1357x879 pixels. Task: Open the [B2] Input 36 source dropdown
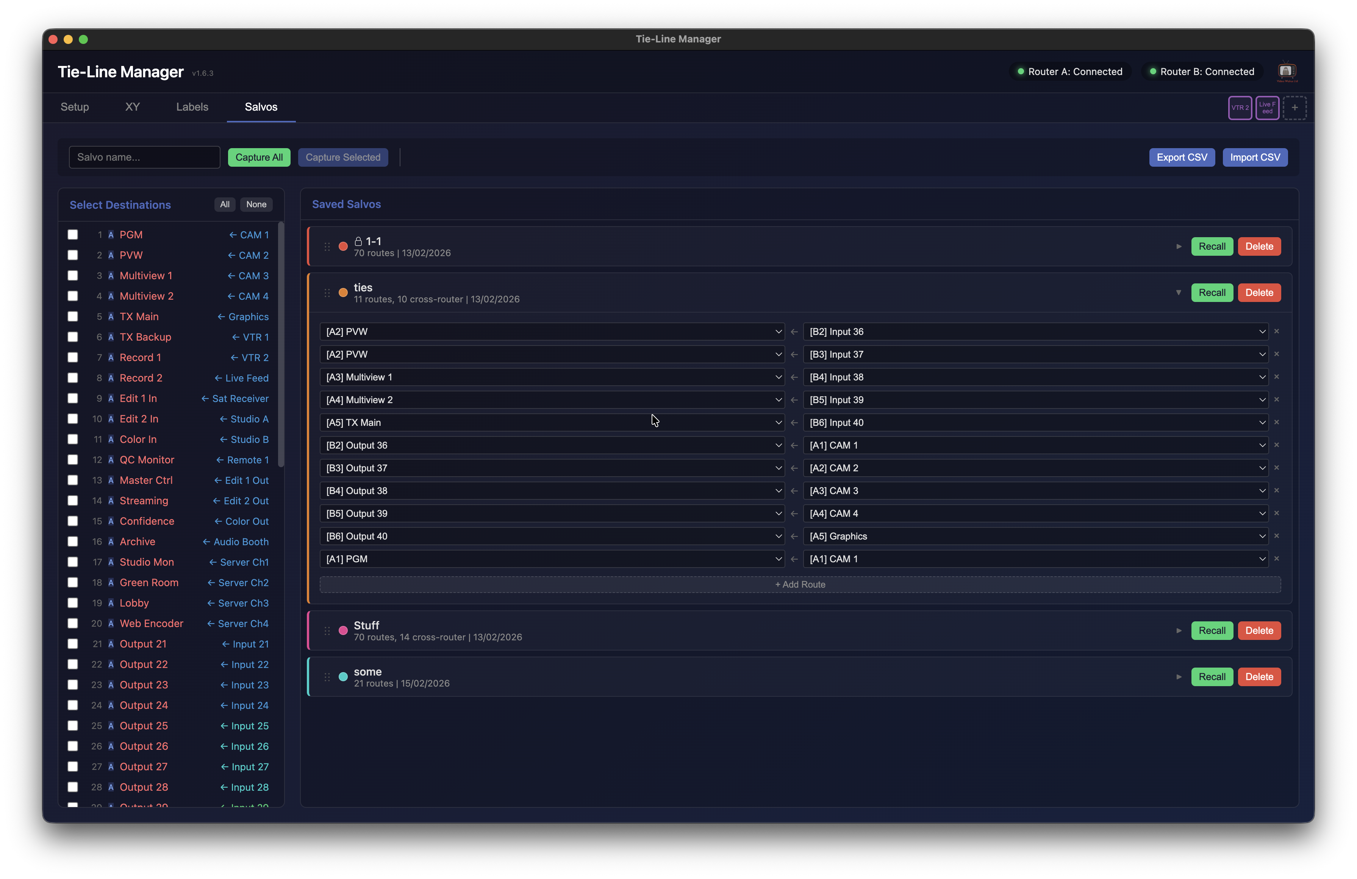pyautogui.click(x=1035, y=332)
